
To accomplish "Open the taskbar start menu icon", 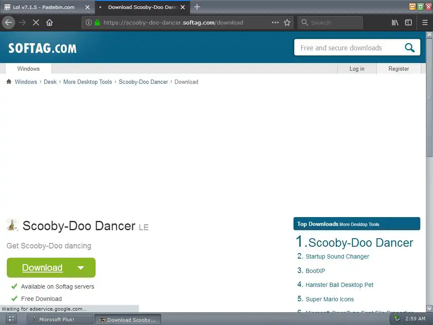I will click(x=11, y=319).
